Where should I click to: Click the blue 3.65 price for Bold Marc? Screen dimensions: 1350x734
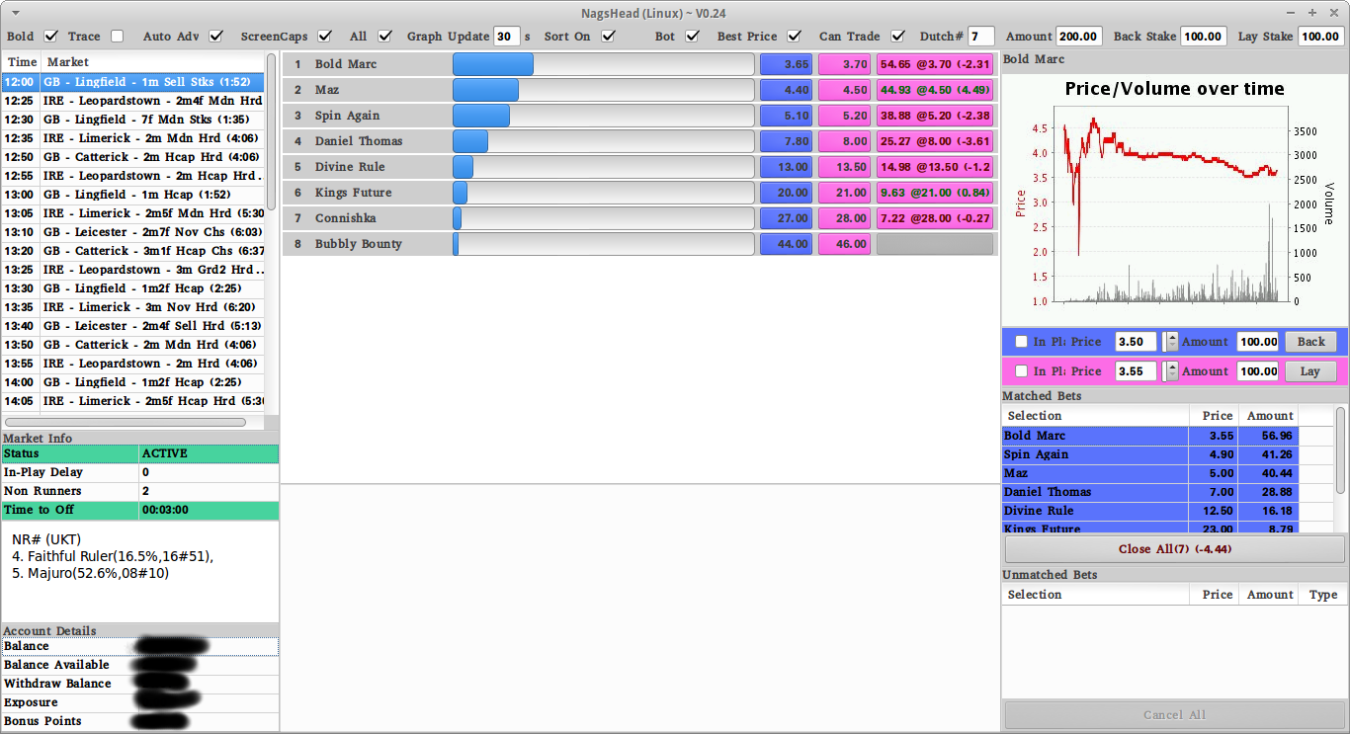787,64
